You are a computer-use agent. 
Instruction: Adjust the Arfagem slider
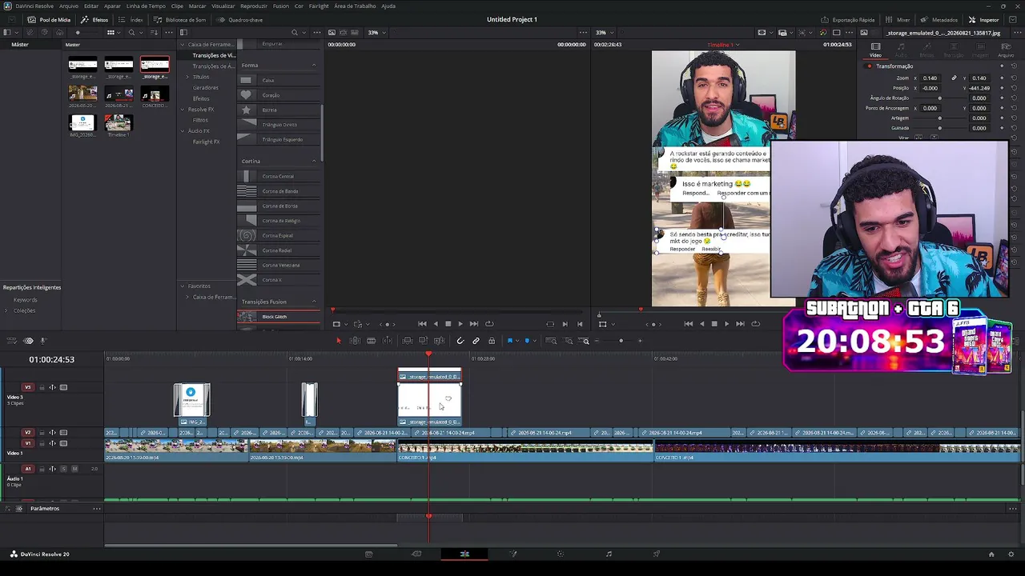[x=940, y=118]
